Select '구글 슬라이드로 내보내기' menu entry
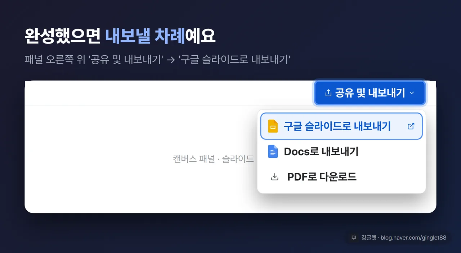This screenshot has width=461, height=253. click(x=341, y=126)
